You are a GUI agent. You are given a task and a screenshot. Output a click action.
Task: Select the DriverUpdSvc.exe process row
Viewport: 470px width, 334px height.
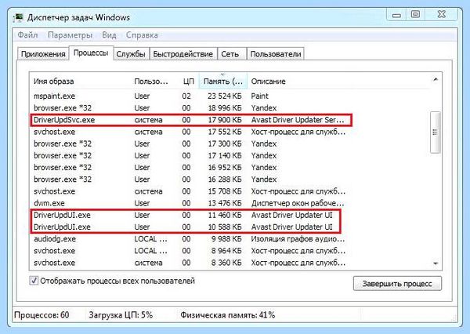click(x=230, y=120)
